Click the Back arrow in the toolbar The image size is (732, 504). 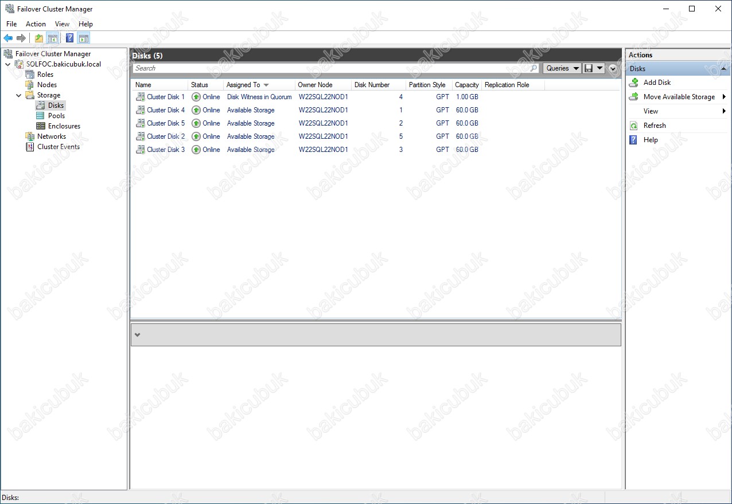click(x=8, y=38)
